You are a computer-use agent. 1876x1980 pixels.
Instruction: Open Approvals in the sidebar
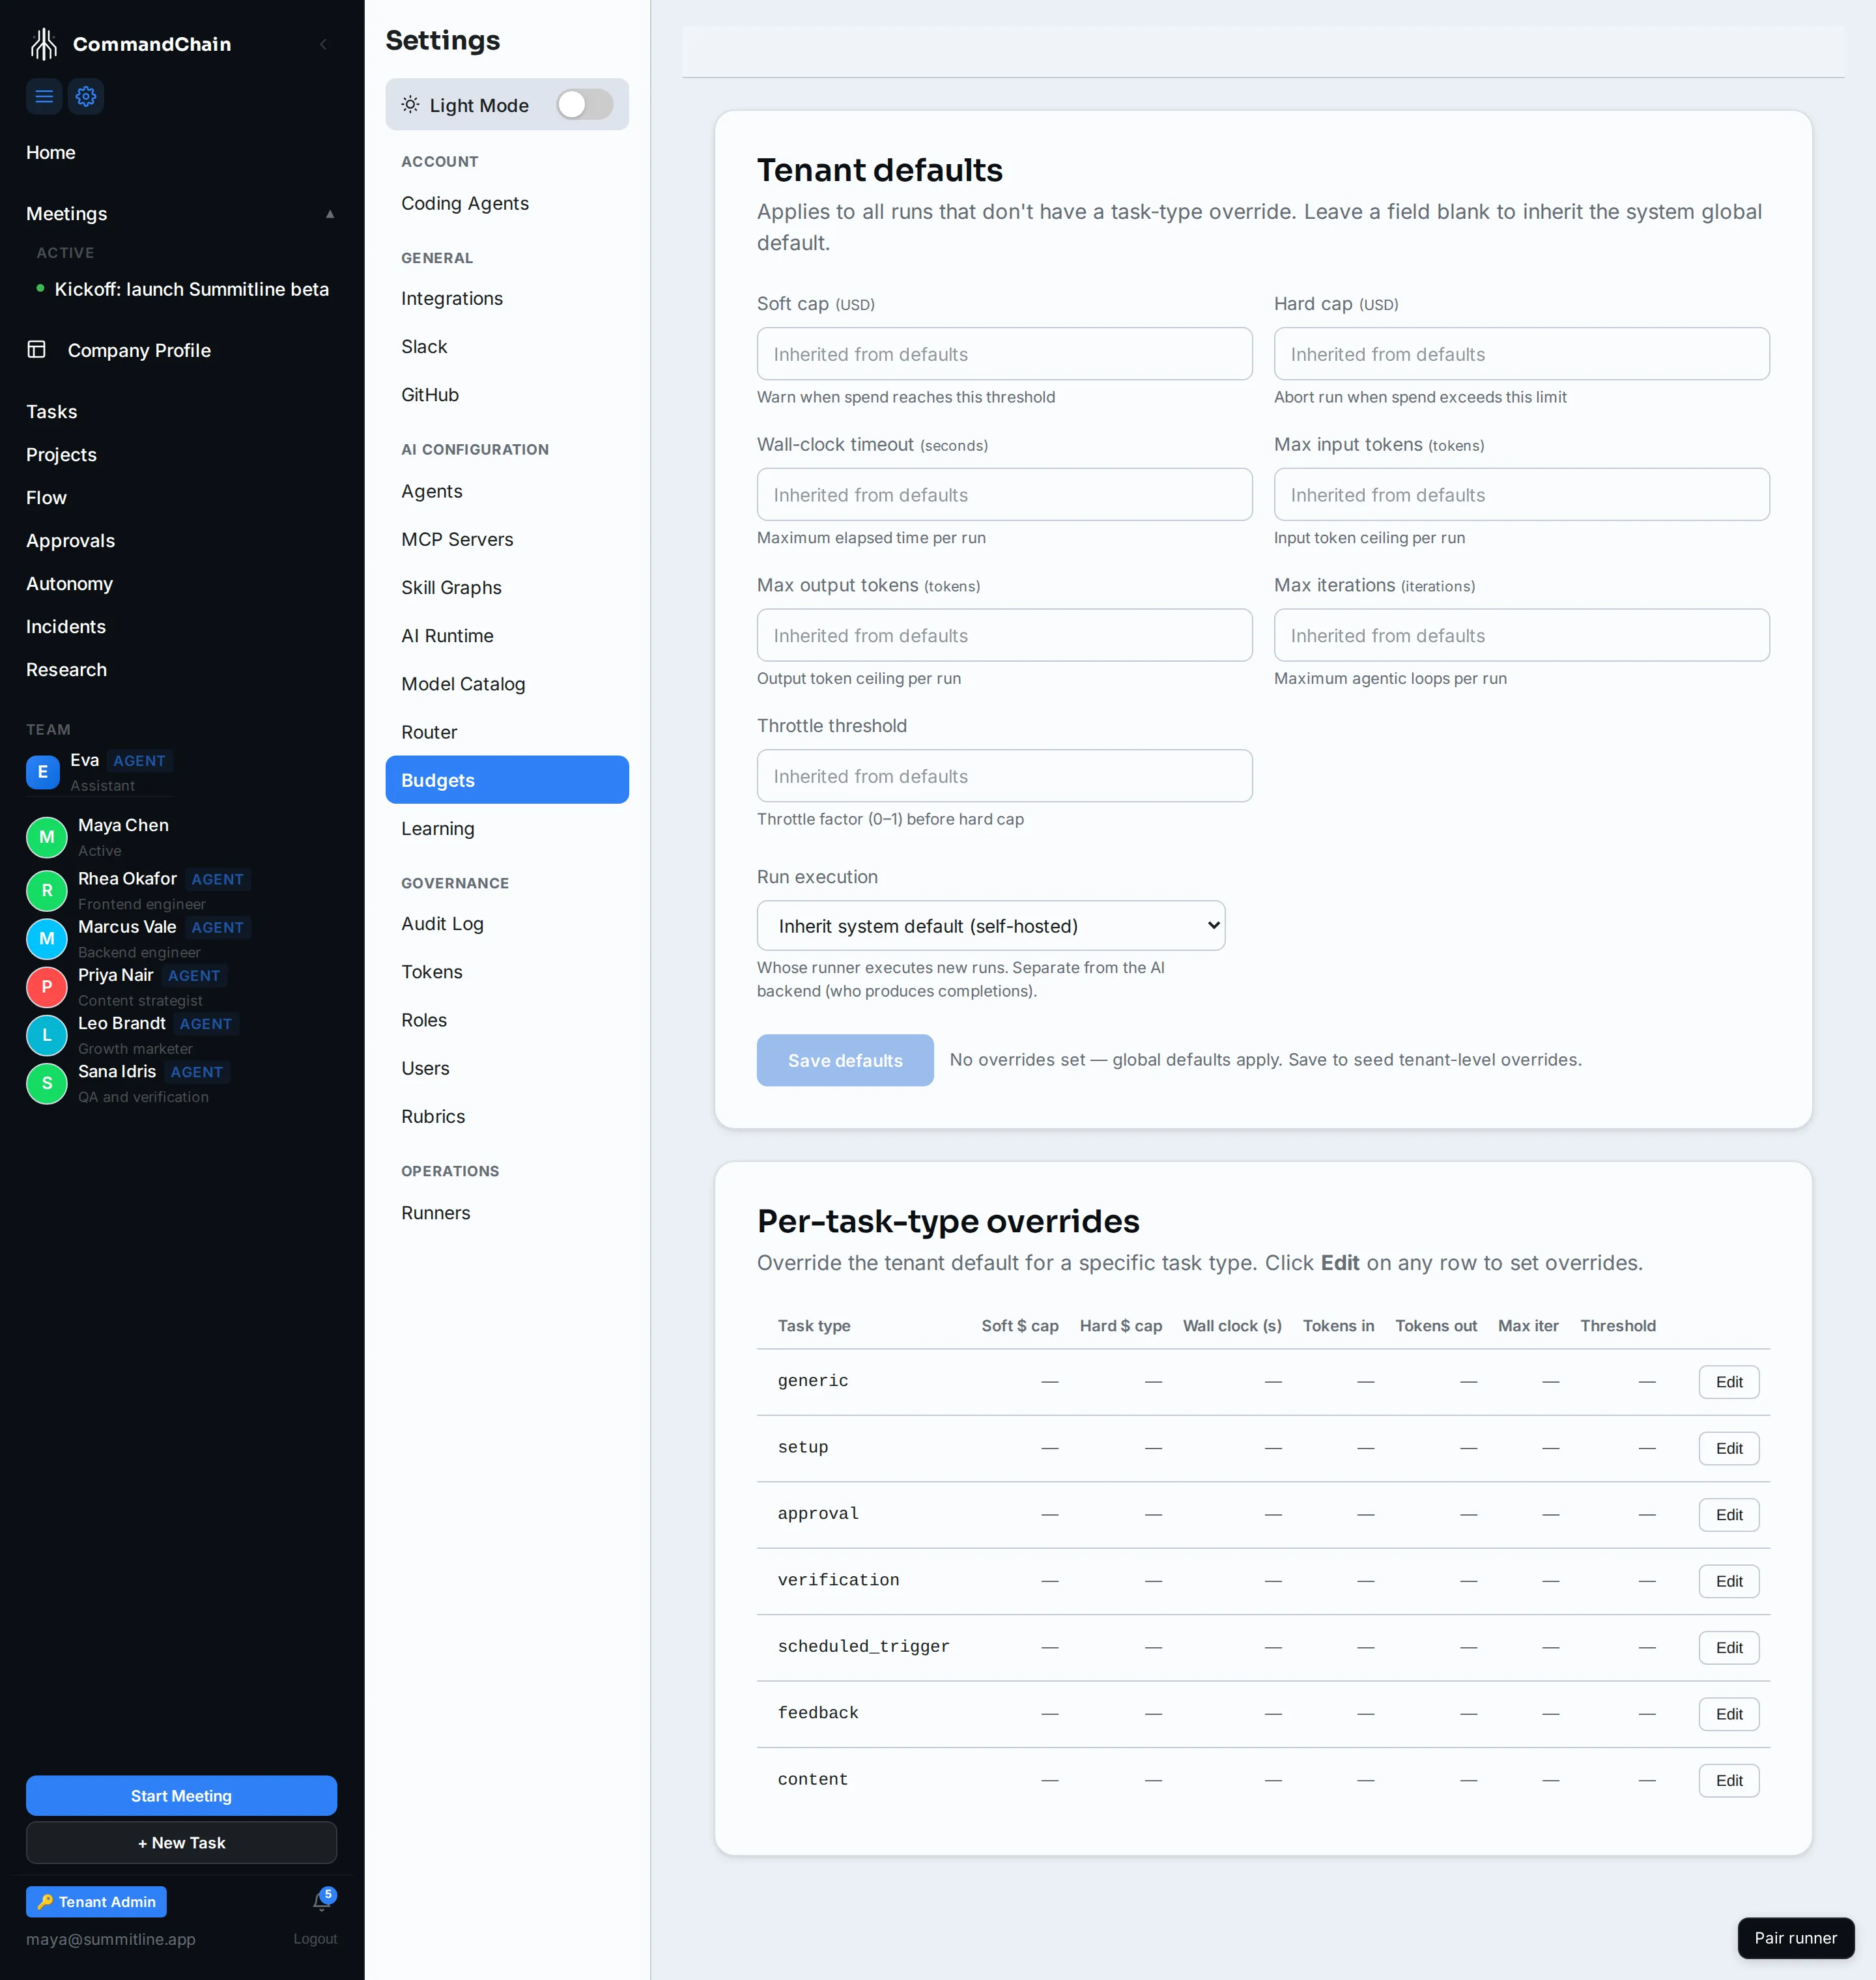click(71, 541)
